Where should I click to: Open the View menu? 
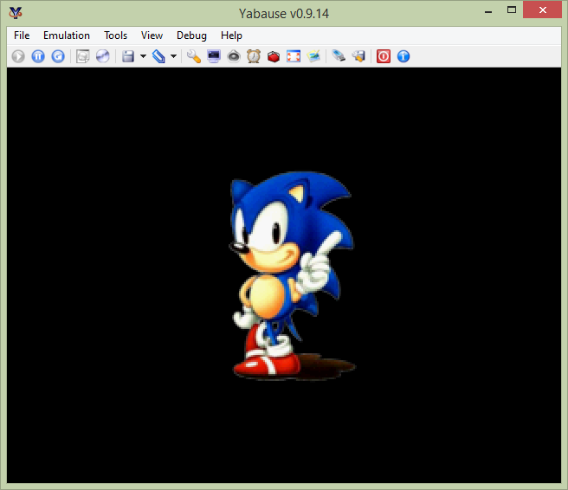pos(152,35)
